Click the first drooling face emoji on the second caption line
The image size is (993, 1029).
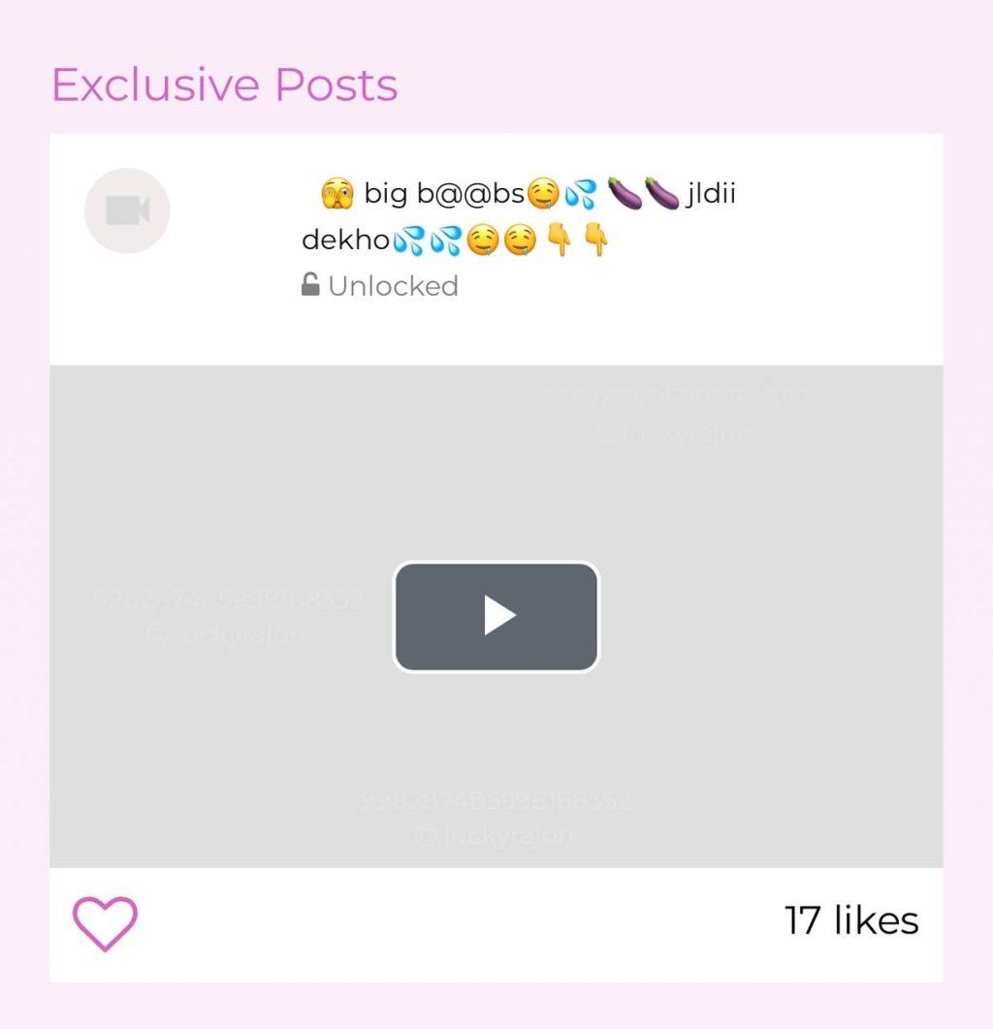(x=482, y=241)
